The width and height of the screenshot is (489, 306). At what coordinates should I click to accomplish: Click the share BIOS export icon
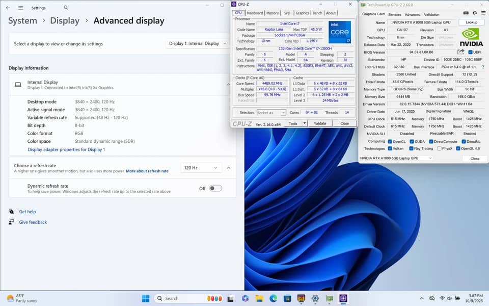[460, 52]
